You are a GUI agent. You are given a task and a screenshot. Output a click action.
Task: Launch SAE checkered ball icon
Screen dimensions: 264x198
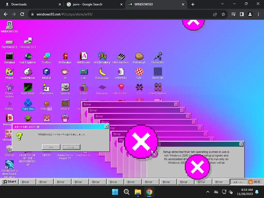tap(139, 73)
